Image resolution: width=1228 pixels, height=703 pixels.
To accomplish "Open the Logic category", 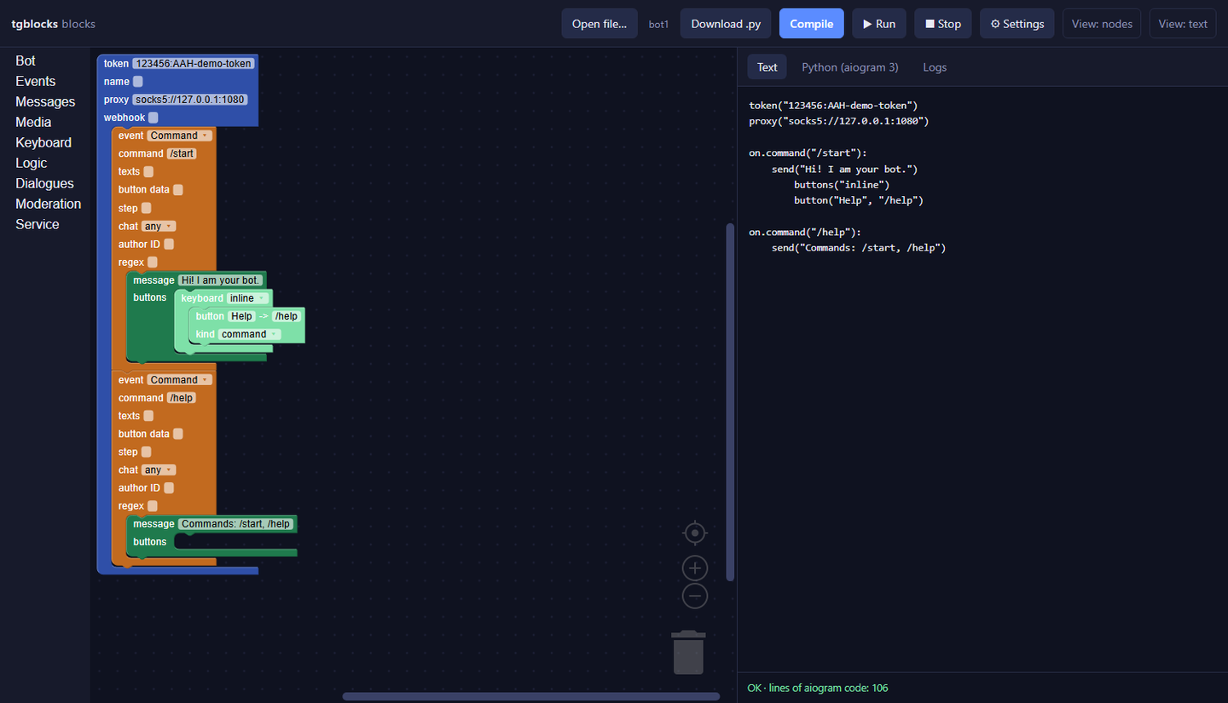I will point(32,163).
